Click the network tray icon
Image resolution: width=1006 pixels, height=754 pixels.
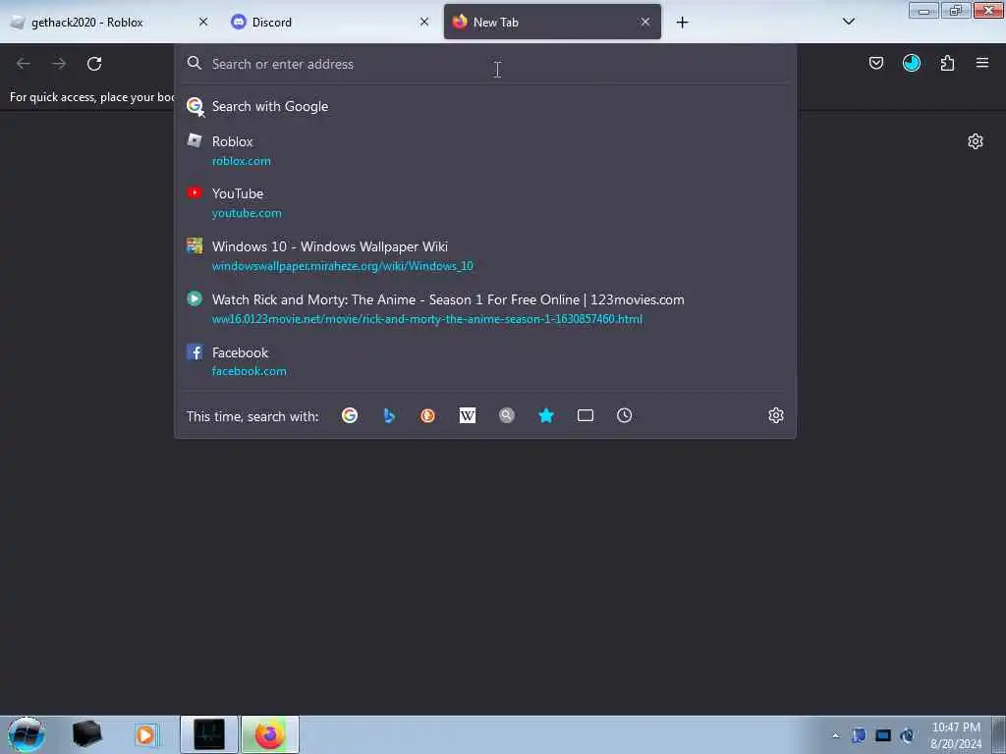883,735
